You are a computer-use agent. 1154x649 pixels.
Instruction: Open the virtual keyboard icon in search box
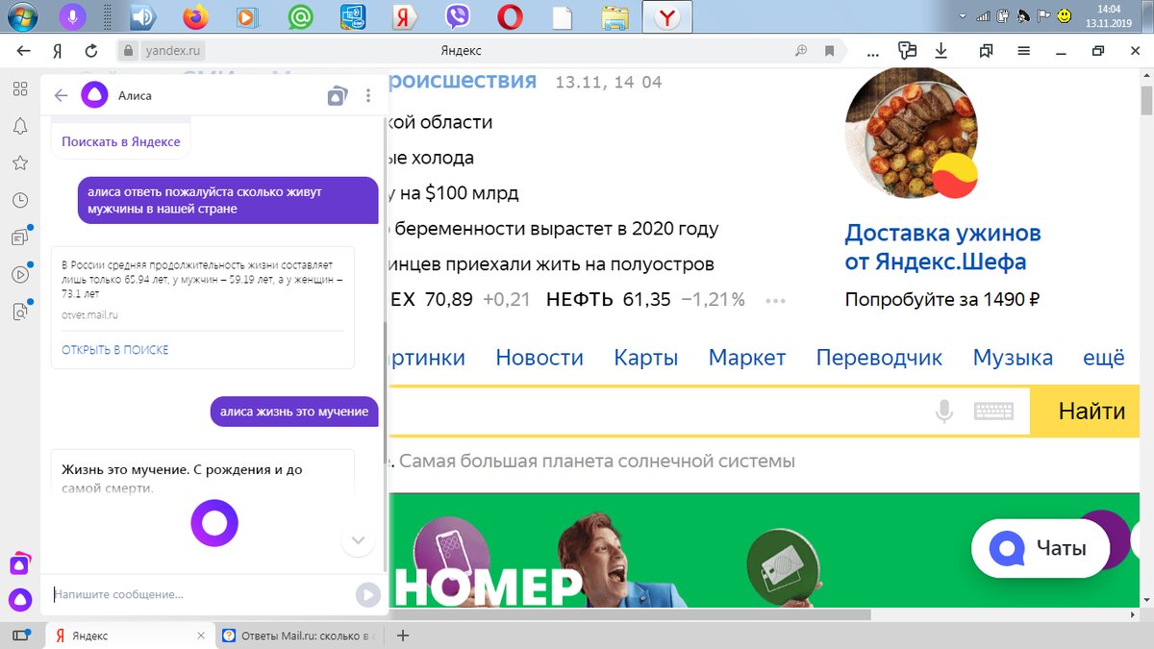(x=993, y=412)
